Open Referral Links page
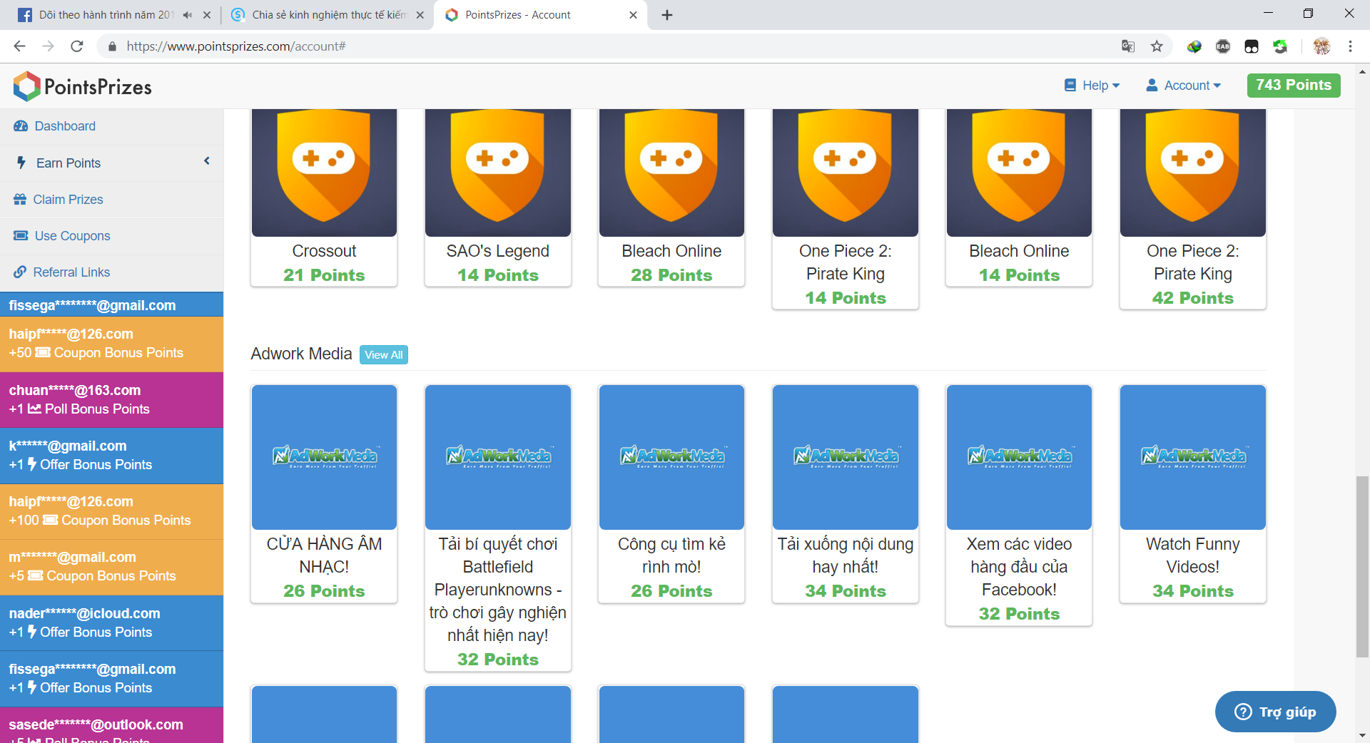1370x743 pixels. point(71,272)
